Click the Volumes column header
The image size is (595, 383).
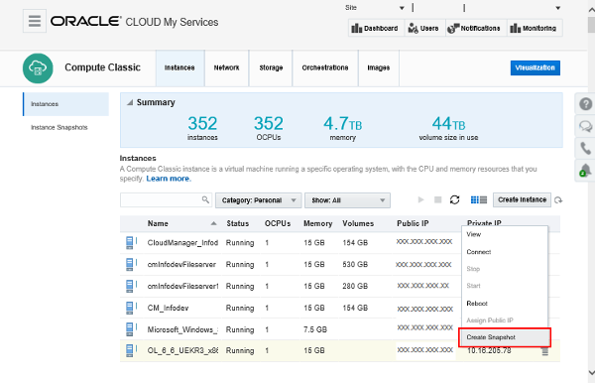click(358, 223)
